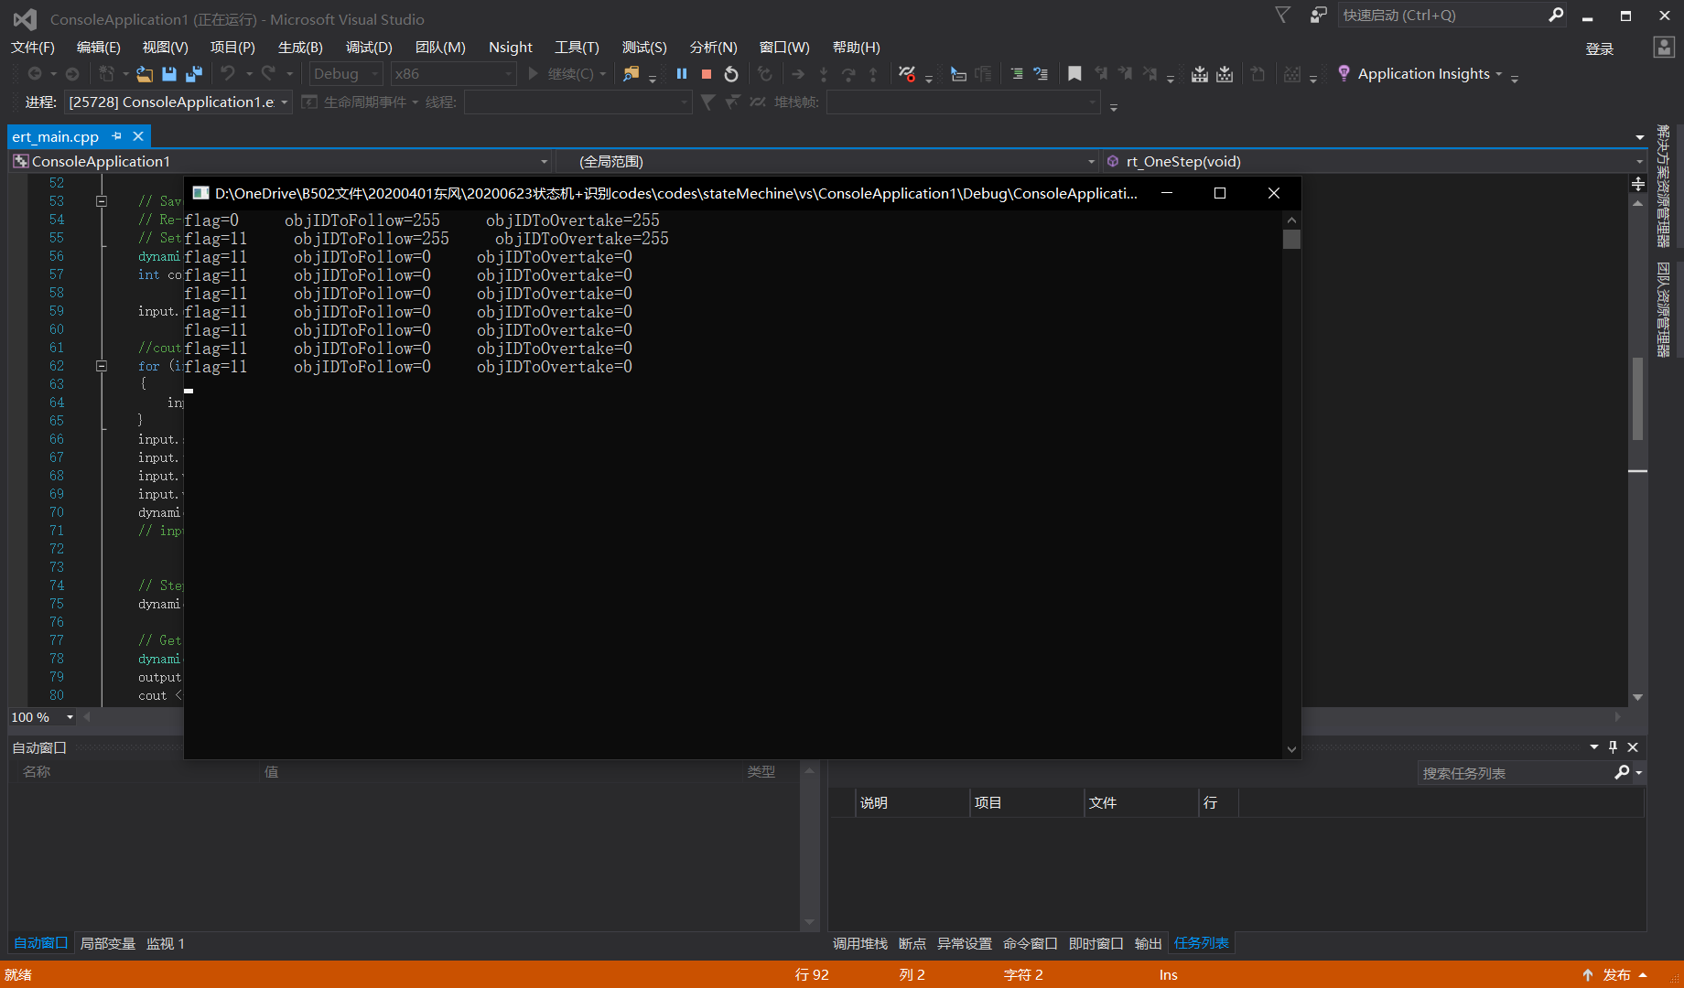Collapse the for loop at line 62
Viewport: 1684px width, 988px height.
102,366
